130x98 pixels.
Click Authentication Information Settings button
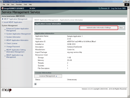coord(99,28)
